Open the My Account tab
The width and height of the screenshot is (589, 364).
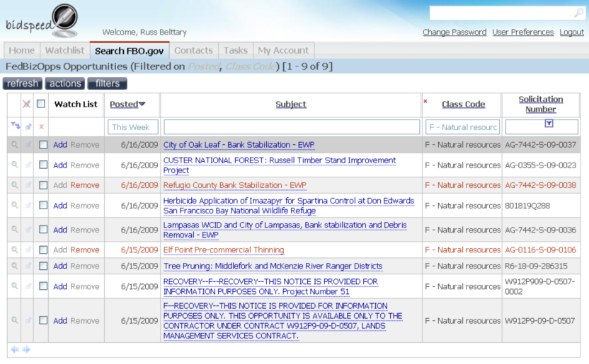click(x=283, y=50)
